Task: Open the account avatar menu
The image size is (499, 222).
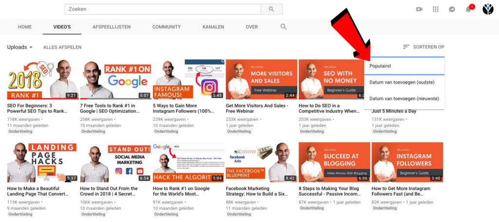Action: tap(488, 9)
